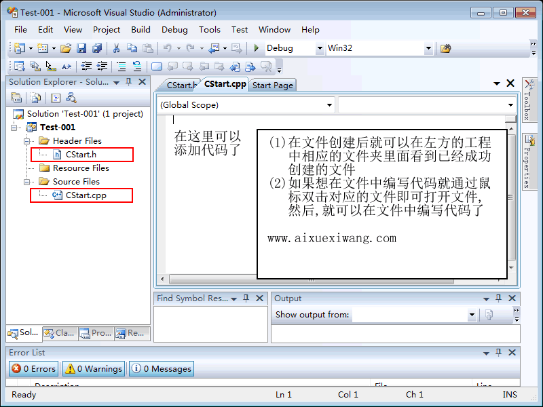Click the Cut scissors icon
543x407 pixels.
tap(116, 48)
